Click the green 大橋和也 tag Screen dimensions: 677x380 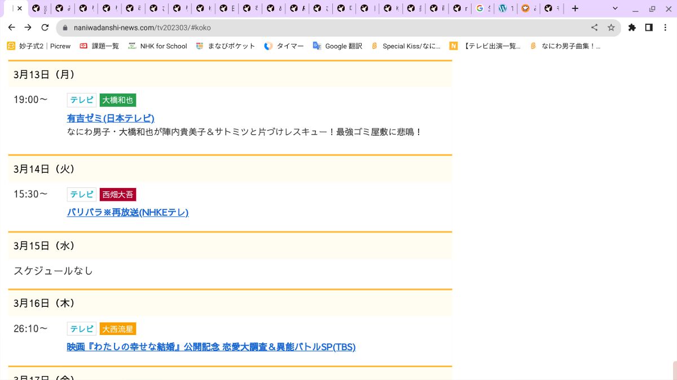(118, 100)
